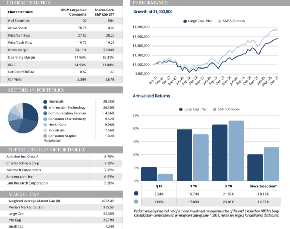
Task: Select the Since Inception column header
Action: (262, 186)
